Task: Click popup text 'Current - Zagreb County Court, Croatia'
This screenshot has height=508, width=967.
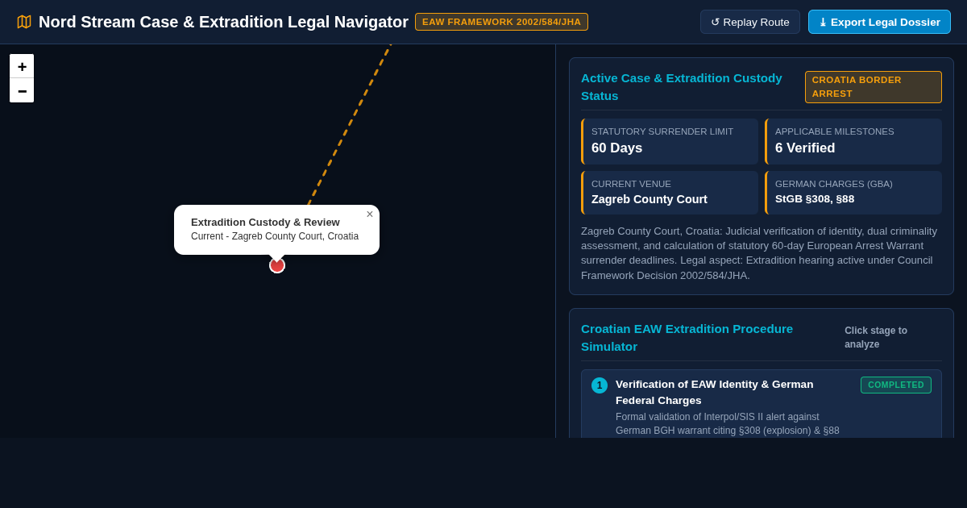Action: tap(275, 236)
